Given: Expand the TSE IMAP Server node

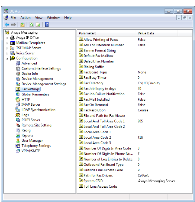Looking at the screenshot, I should 8,48.
